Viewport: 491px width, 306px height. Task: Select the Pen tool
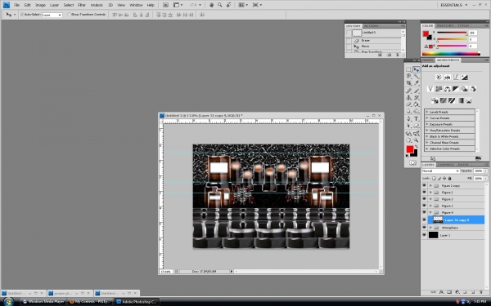point(408,118)
